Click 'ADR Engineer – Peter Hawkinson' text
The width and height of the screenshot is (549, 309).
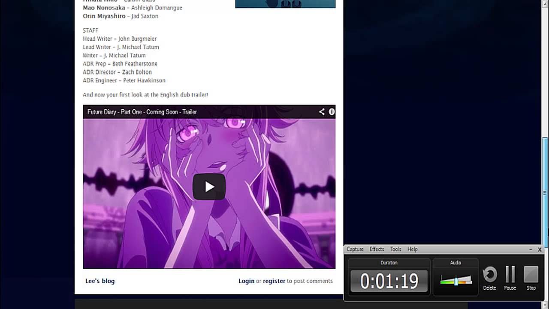click(124, 80)
